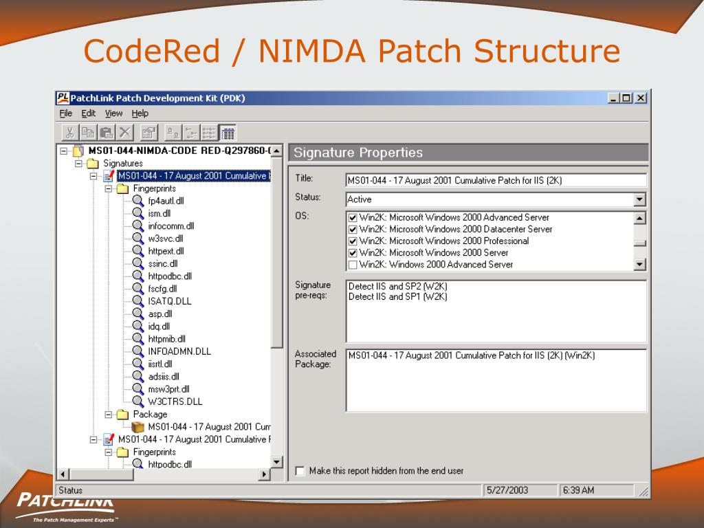Select Detect IIS and SP2 (W2K) pre-req
This screenshot has width=704, height=528.
tap(398, 286)
